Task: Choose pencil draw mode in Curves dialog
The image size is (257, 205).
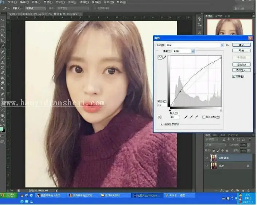Action: coord(165,57)
